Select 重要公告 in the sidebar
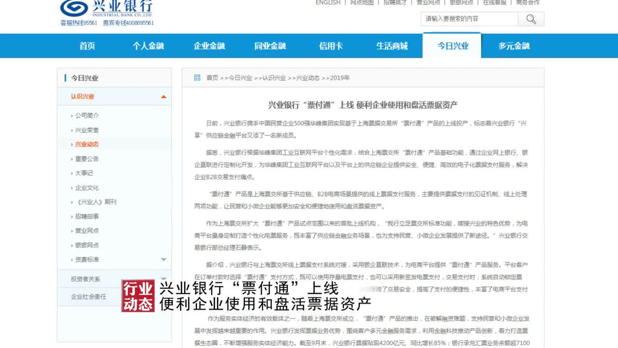 [x=87, y=159]
